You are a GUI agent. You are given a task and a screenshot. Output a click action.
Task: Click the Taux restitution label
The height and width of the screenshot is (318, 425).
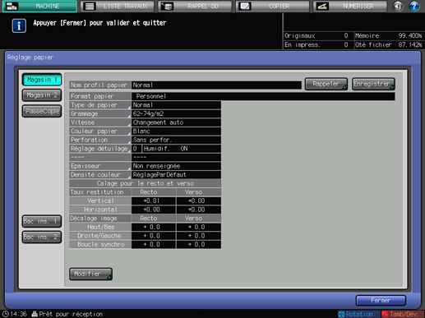coord(100,192)
